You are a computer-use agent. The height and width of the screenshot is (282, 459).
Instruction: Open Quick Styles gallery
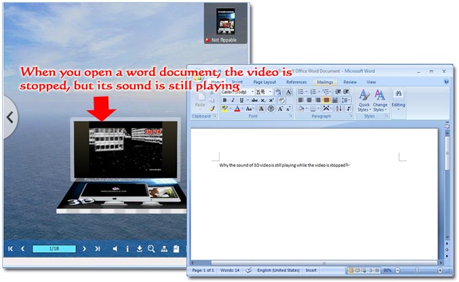pyautogui.click(x=364, y=101)
